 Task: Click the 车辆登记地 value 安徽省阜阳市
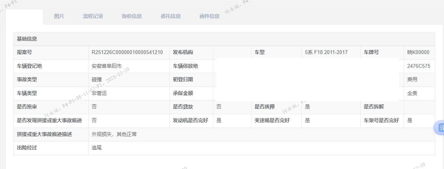(x=106, y=66)
